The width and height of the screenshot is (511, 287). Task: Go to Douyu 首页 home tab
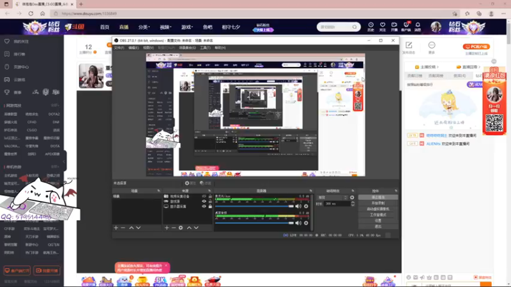105,27
